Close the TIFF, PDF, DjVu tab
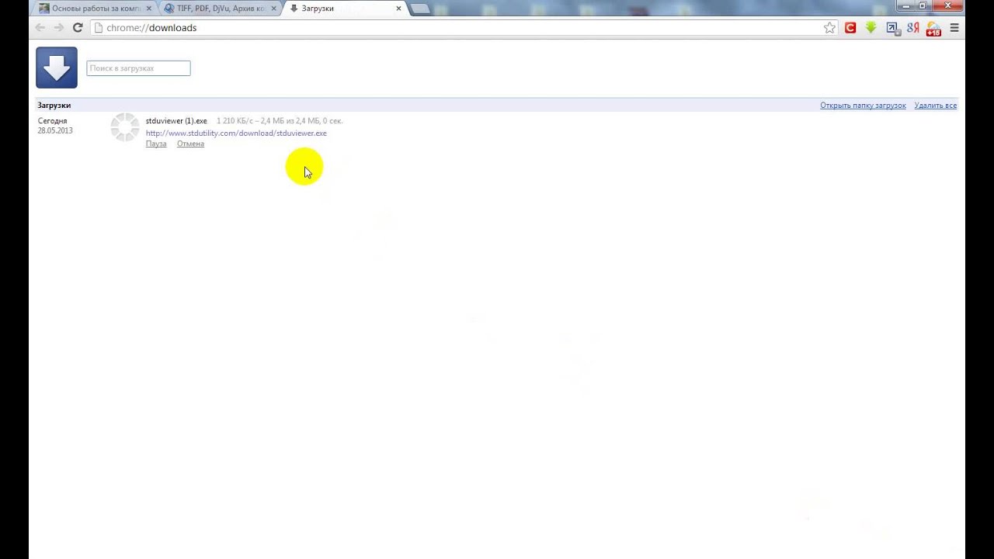 point(273,9)
